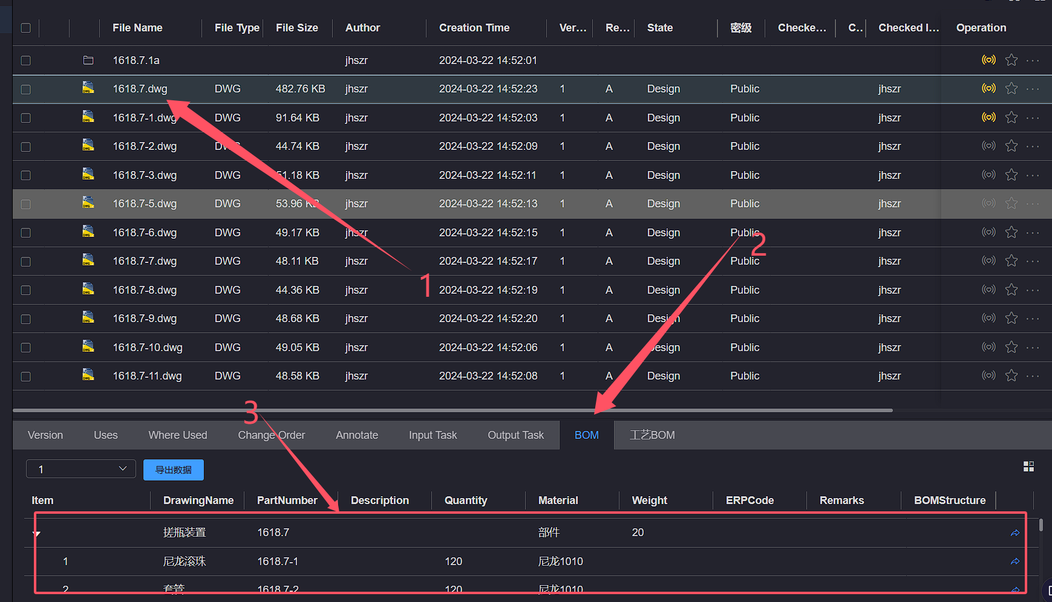Open the Output Task tab

516,435
